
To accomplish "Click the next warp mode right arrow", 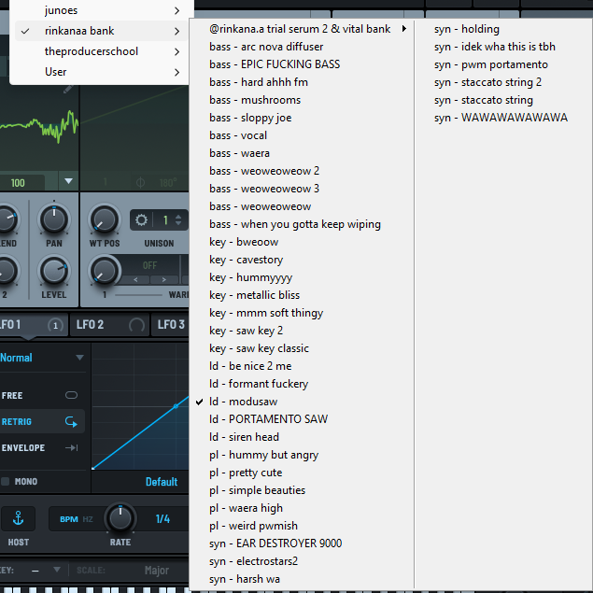I will click(164, 280).
